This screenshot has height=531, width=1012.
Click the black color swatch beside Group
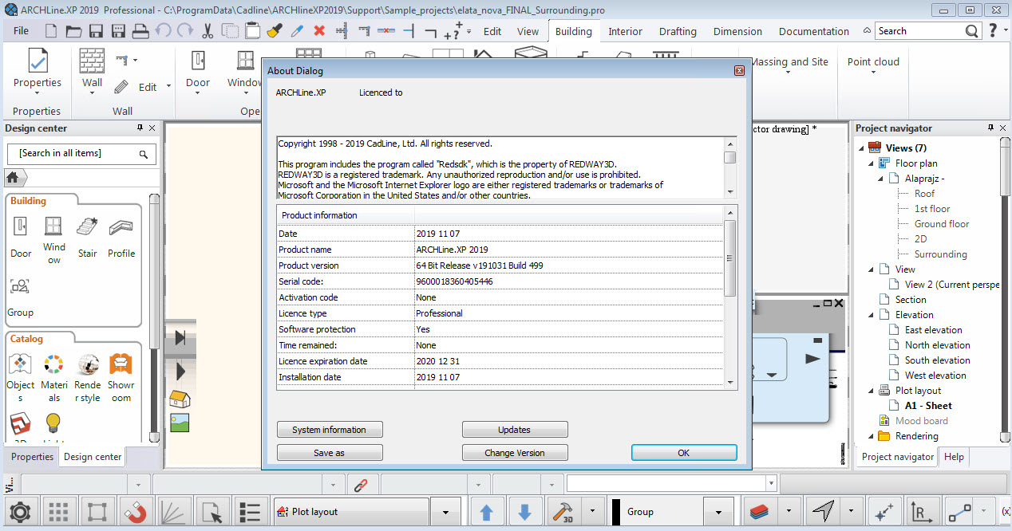(616, 512)
